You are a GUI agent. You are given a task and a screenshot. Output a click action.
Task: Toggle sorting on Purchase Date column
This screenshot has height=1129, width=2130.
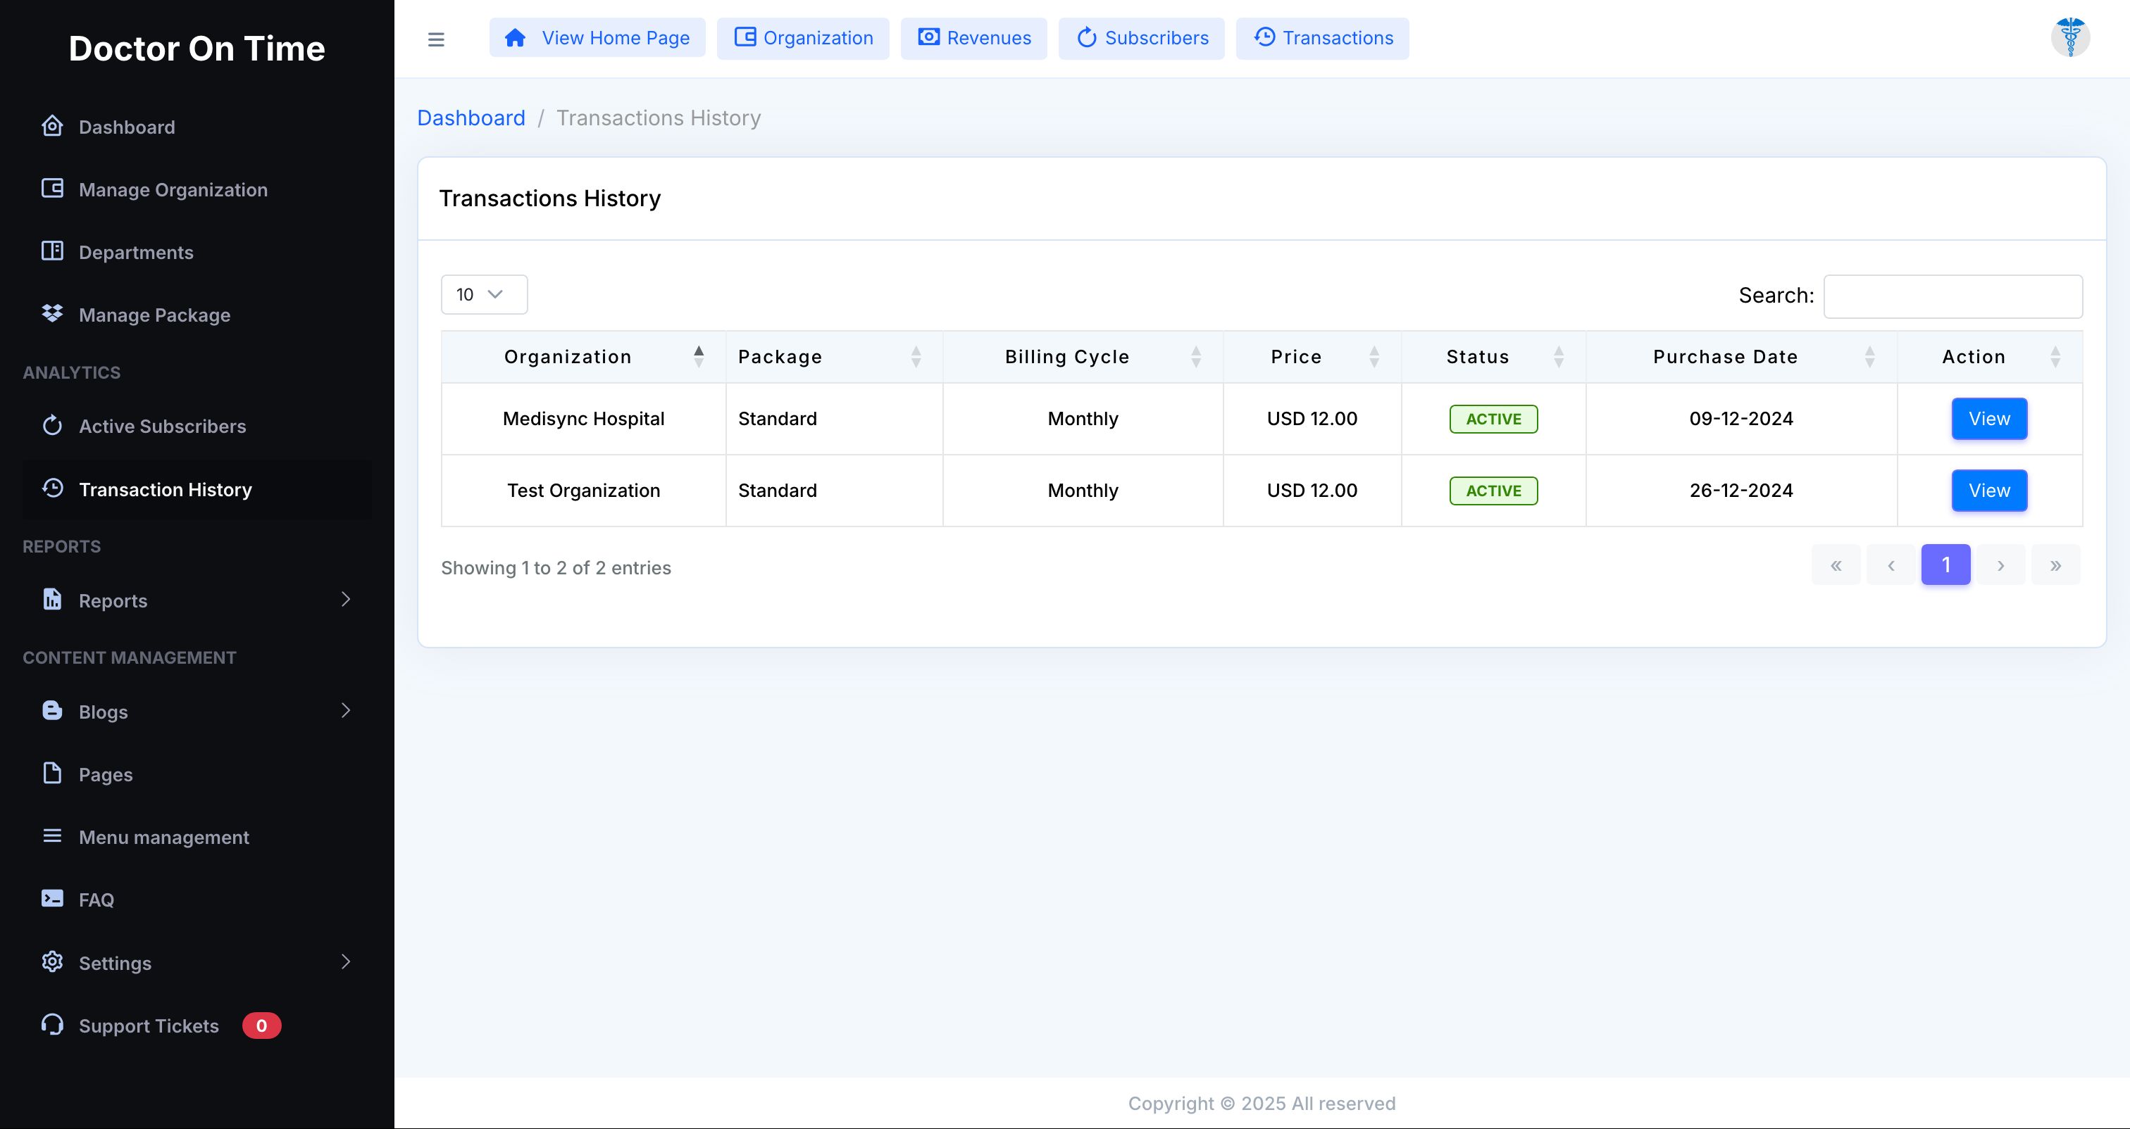(x=1869, y=356)
